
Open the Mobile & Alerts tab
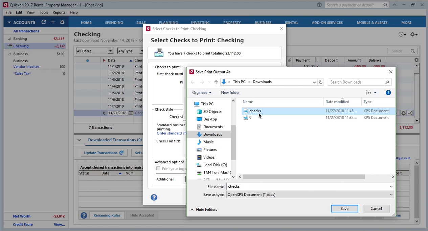coord(372,23)
